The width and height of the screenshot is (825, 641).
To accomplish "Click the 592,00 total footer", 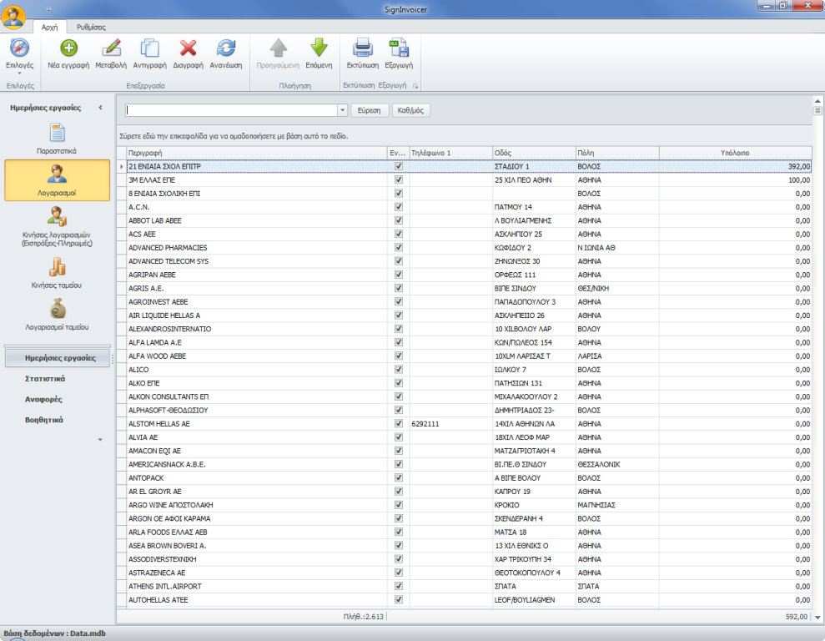I will (x=796, y=617).
